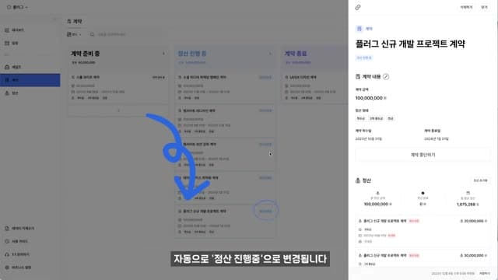
Task: Click the contract end date value
Action: 436,138
